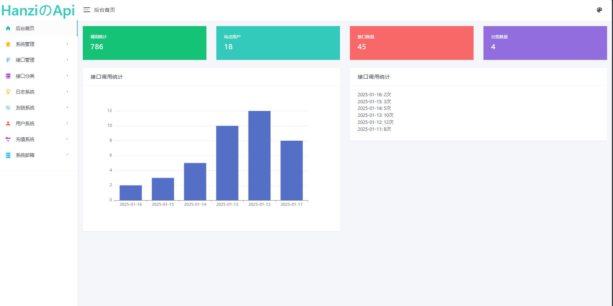Screen dimensions: 613x306
Task: Click the 2025-01-13 x-axis label
Action: pyautogui.click(x=227, y=205)
